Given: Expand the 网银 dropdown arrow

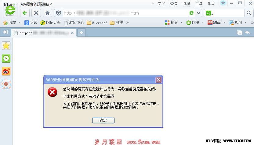Looking at the screenshot, I should click(203, 22).
